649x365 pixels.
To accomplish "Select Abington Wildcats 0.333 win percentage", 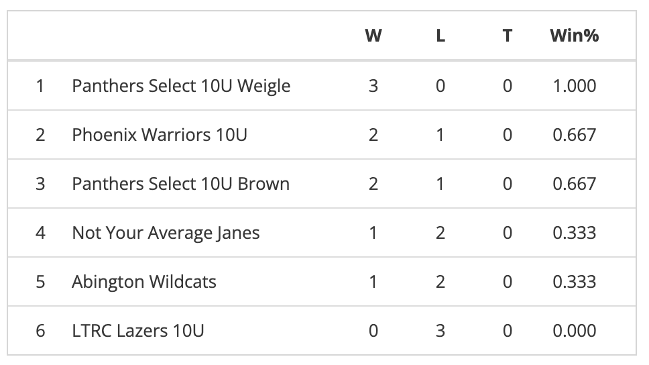I will [x=575, y=282].
